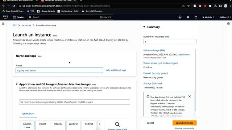Image resolution: width=232 pixels, height=130 pixels.
Task: Open the AWS Services grid menu
Action: click(18, 17)
